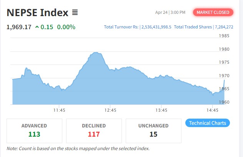Click the index value 1,969.17
243x157 pixels.
pos(19,27)
